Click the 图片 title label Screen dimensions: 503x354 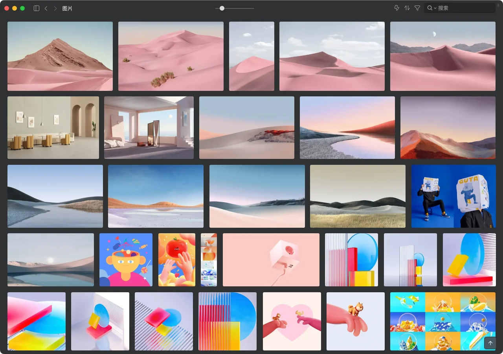[x=67, y=8]
